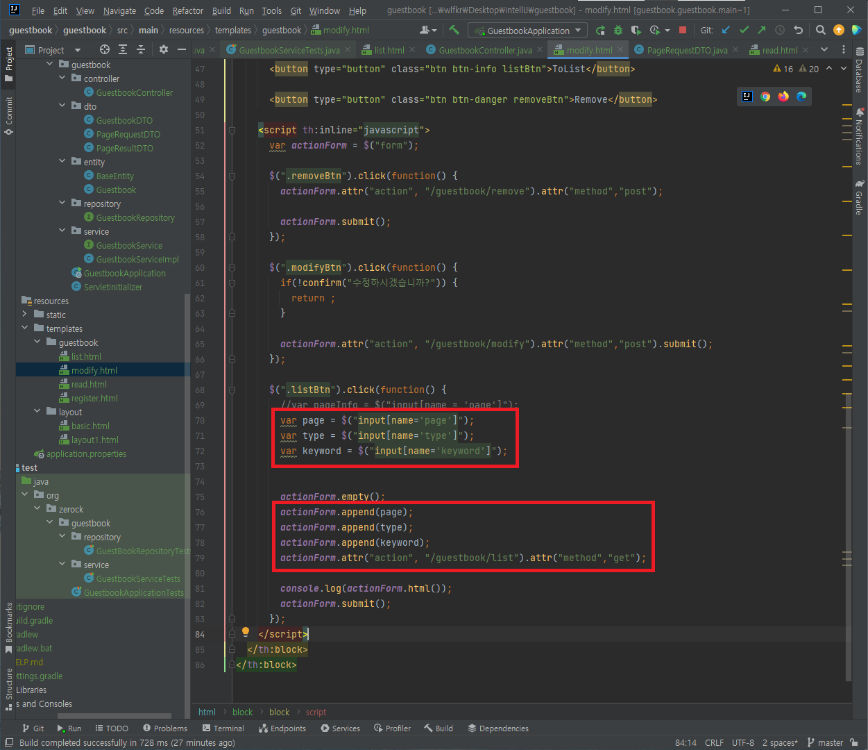Collapse the dto folder
The width and height of the screenshot is (868, 750).
pos(62,106)
